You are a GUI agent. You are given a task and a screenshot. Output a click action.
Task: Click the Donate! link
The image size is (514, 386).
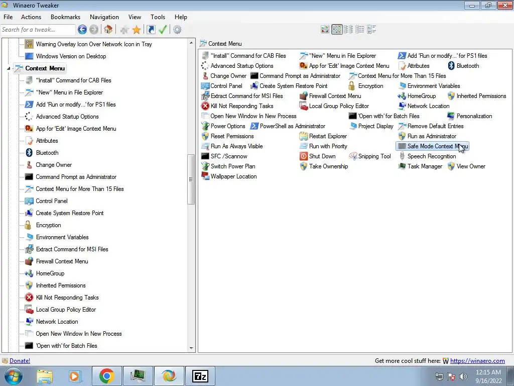[20, 361]
